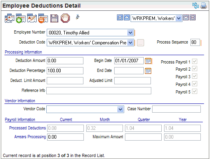Click the Begin Date field 01/01/2007

[129, 61]
